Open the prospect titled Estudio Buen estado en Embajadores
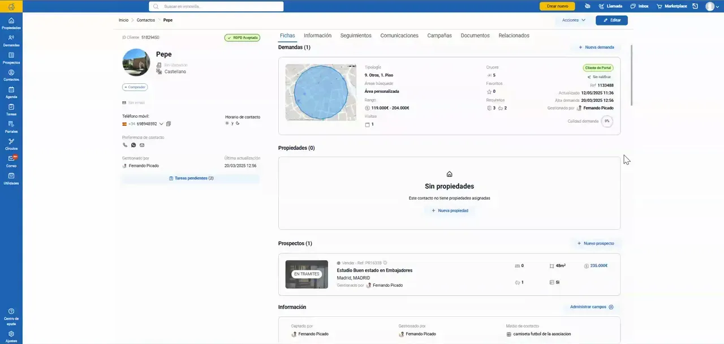This screenshot has width=724, height=344. pyautogui.click(x=374, y=270)
